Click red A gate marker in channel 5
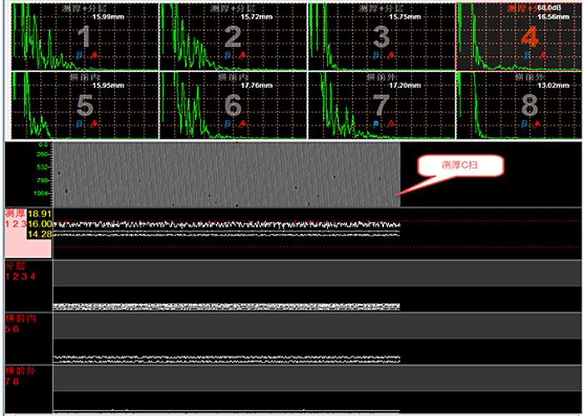This screenshot has width=584, height=416. [93, 124]
